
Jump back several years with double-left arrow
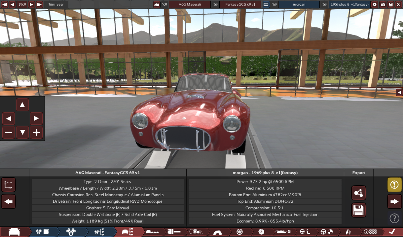pyautogui.click(x=4, y=4)
